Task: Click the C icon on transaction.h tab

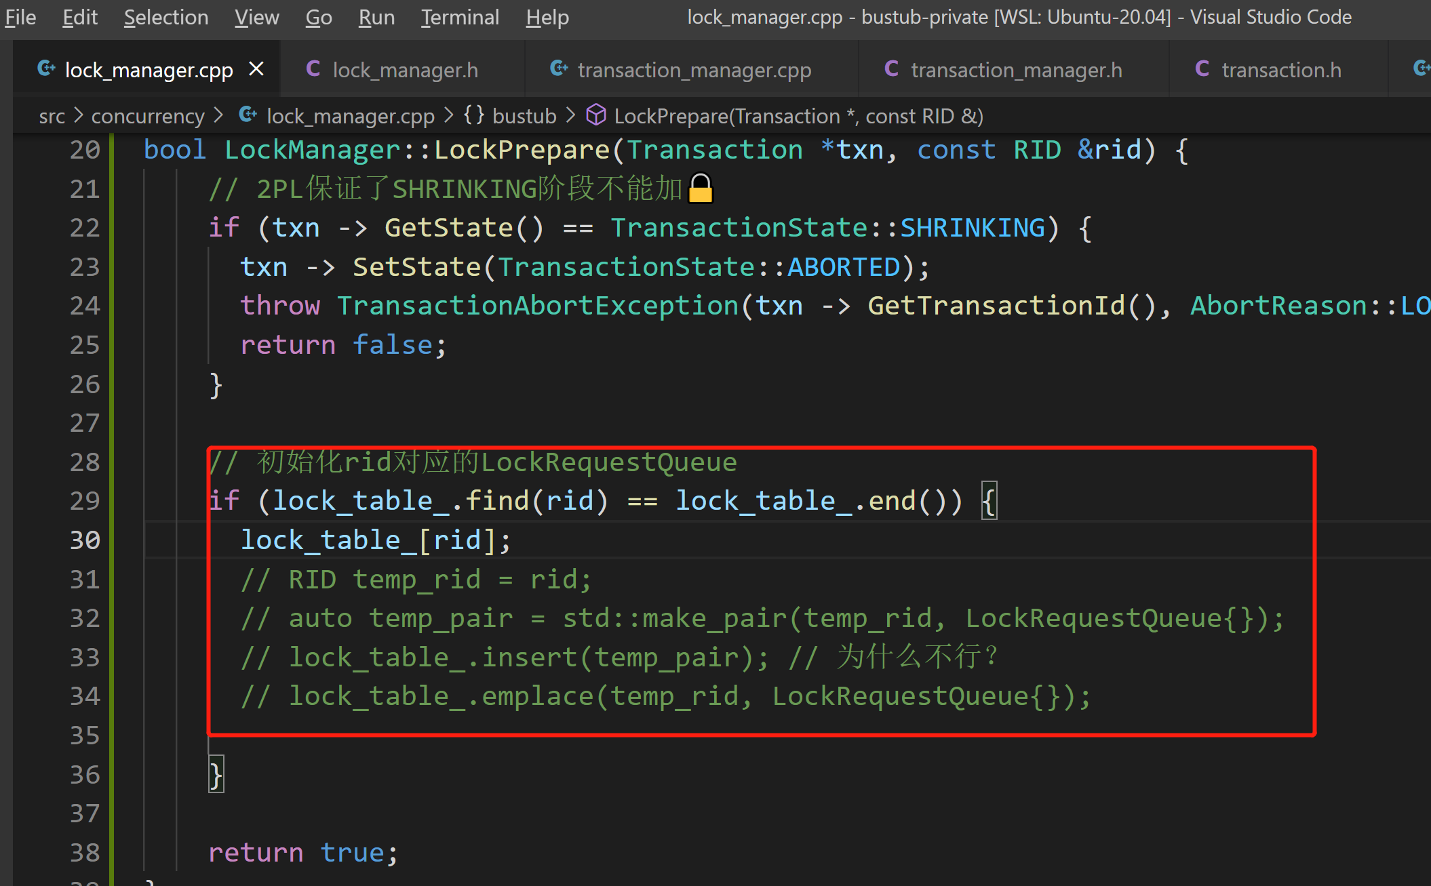Action: [x=1202, y=69]
